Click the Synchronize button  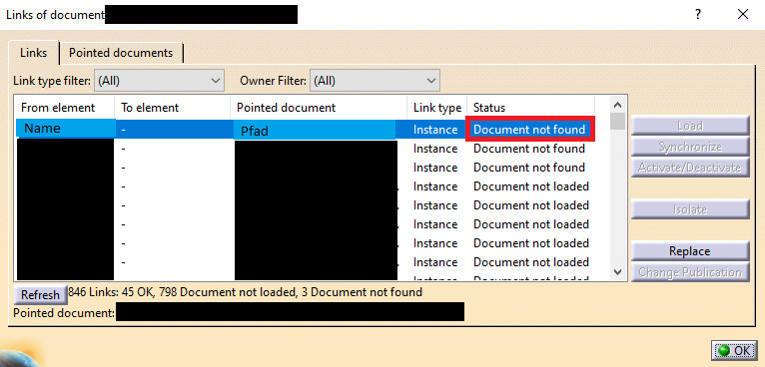coord(689,147)
